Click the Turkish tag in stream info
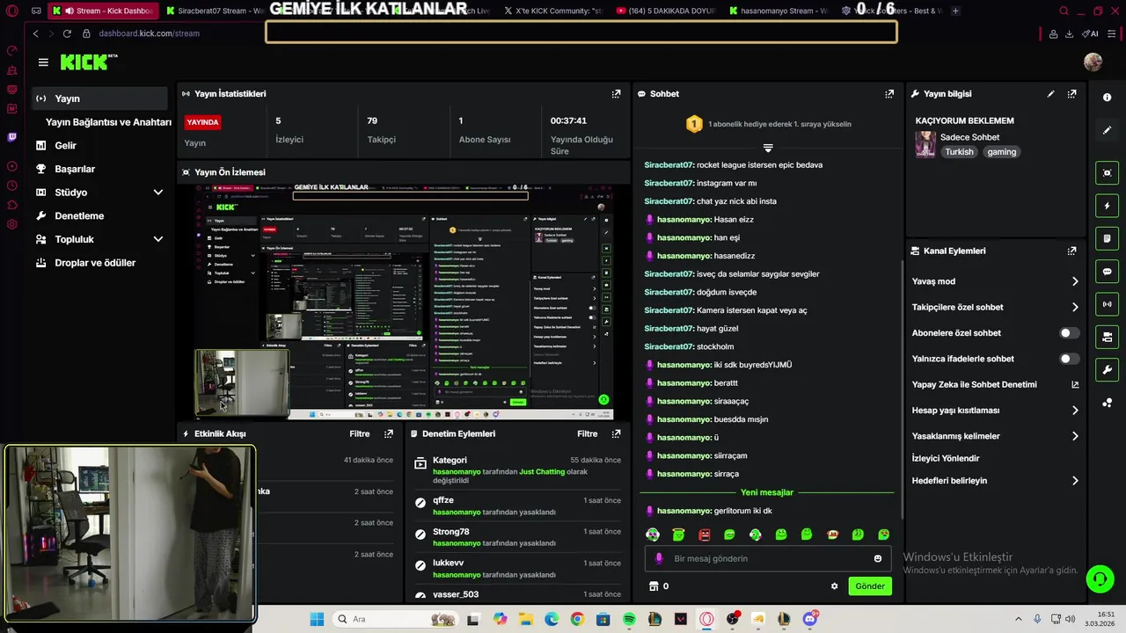Viewport: 1126px width, 633px height. tap(959, 152)
